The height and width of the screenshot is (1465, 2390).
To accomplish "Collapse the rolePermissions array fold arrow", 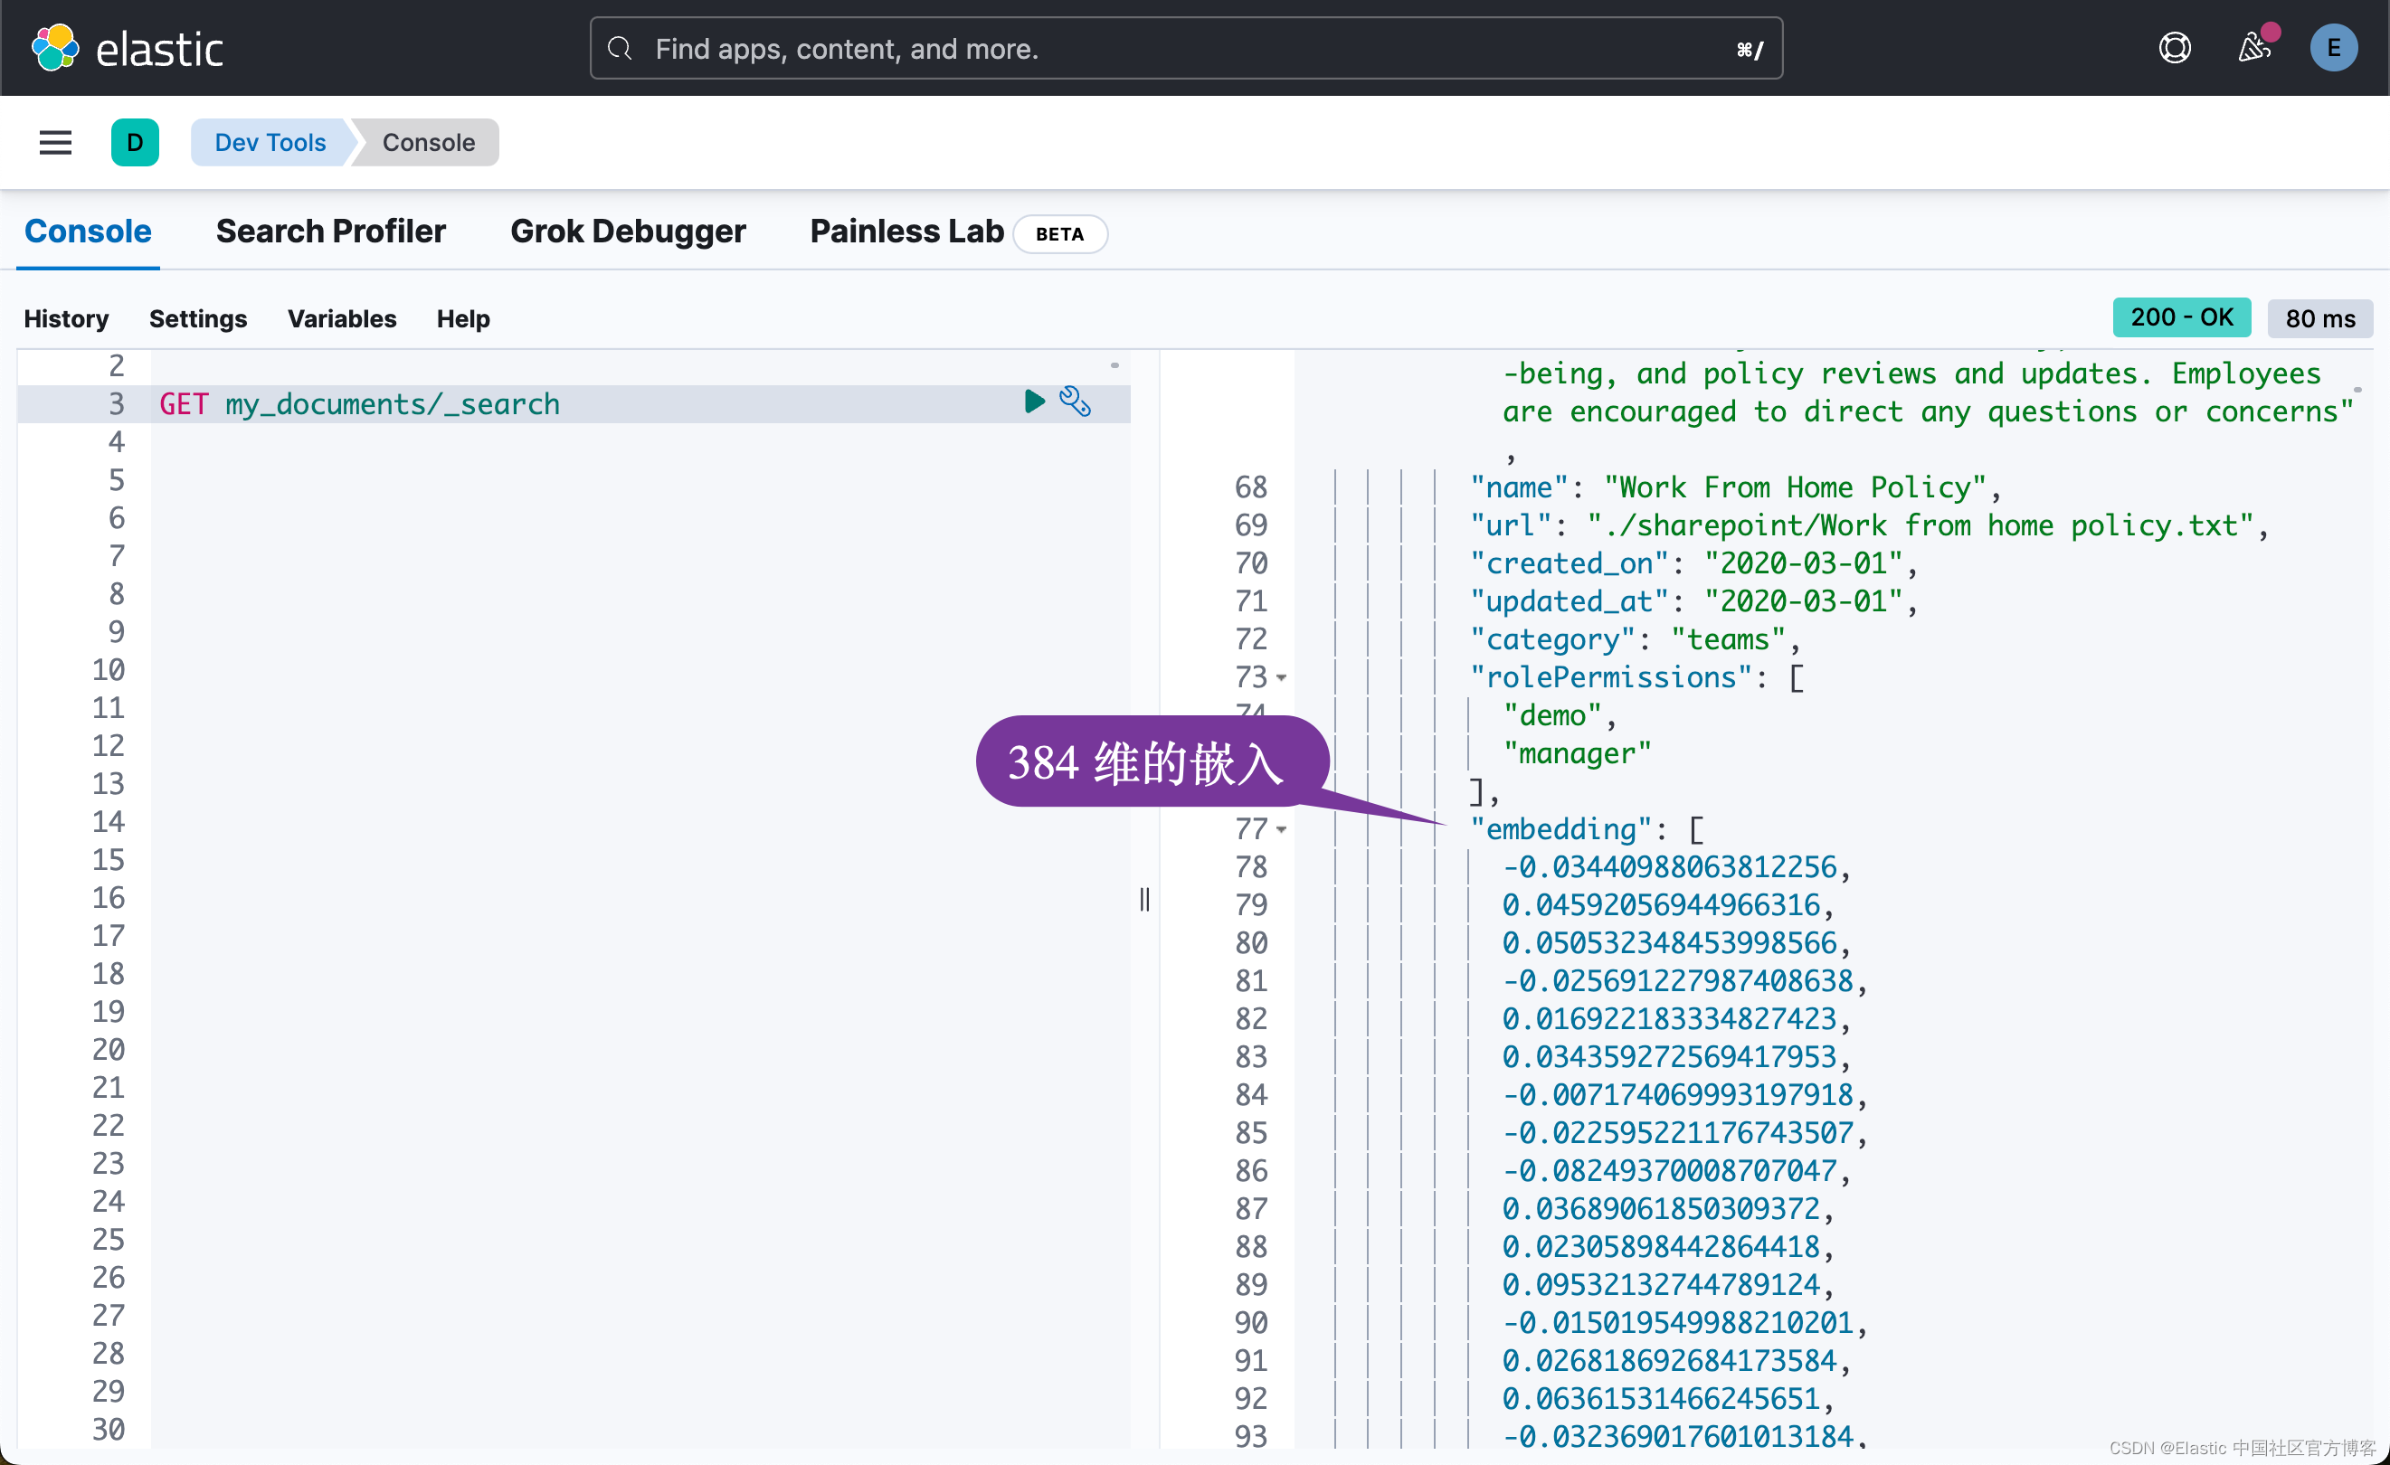I will [1281, 677].
